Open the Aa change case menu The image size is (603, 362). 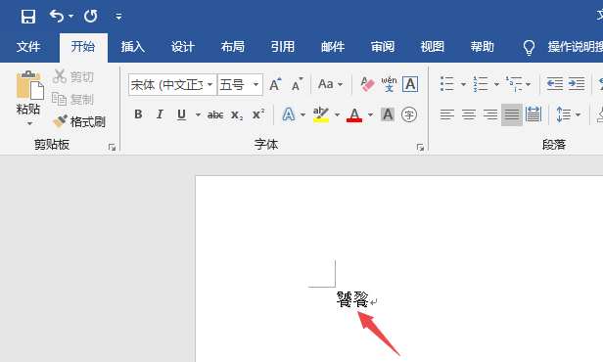[330, 84]
